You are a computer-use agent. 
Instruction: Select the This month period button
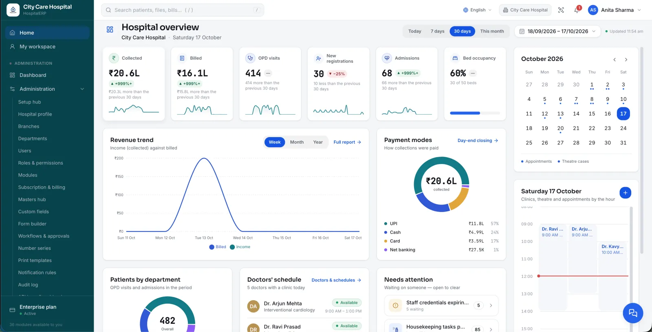point(492,31)
